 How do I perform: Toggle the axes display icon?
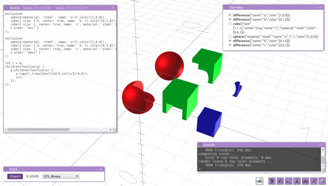[x=305, y=181]
